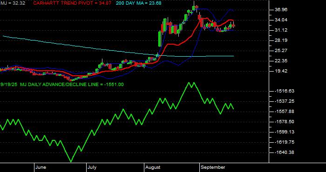Click the MJ = 32.32 price label
The image size is (326, 172).
[x=13, y=3]
